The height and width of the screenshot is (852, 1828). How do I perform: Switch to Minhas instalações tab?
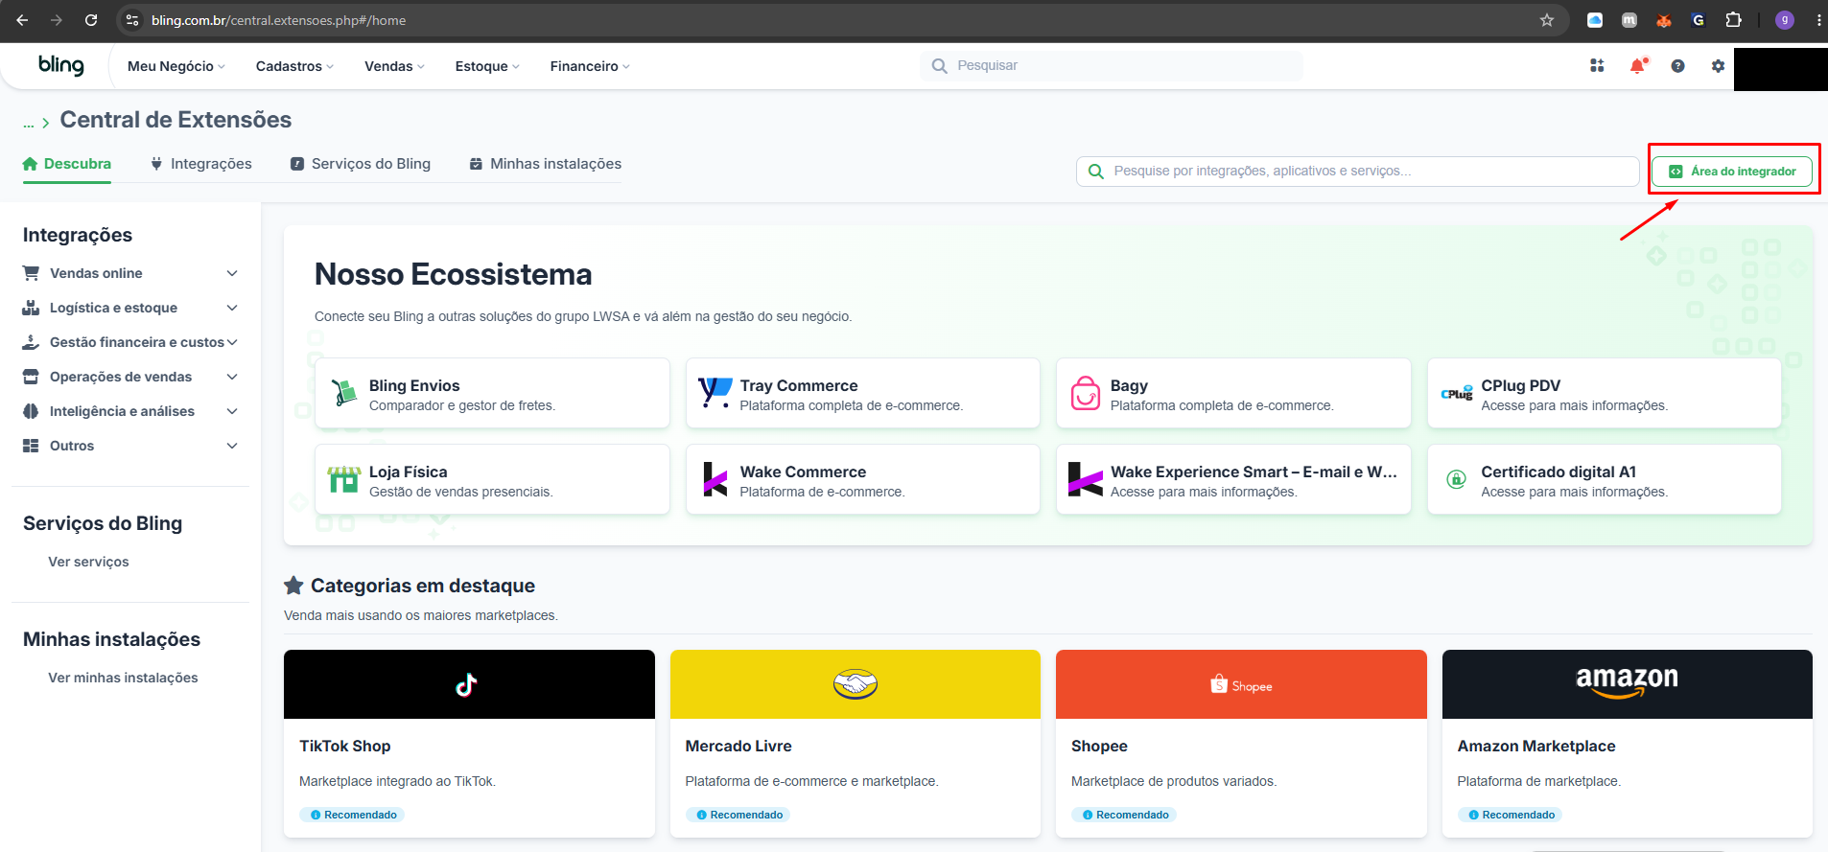point(546,164)
